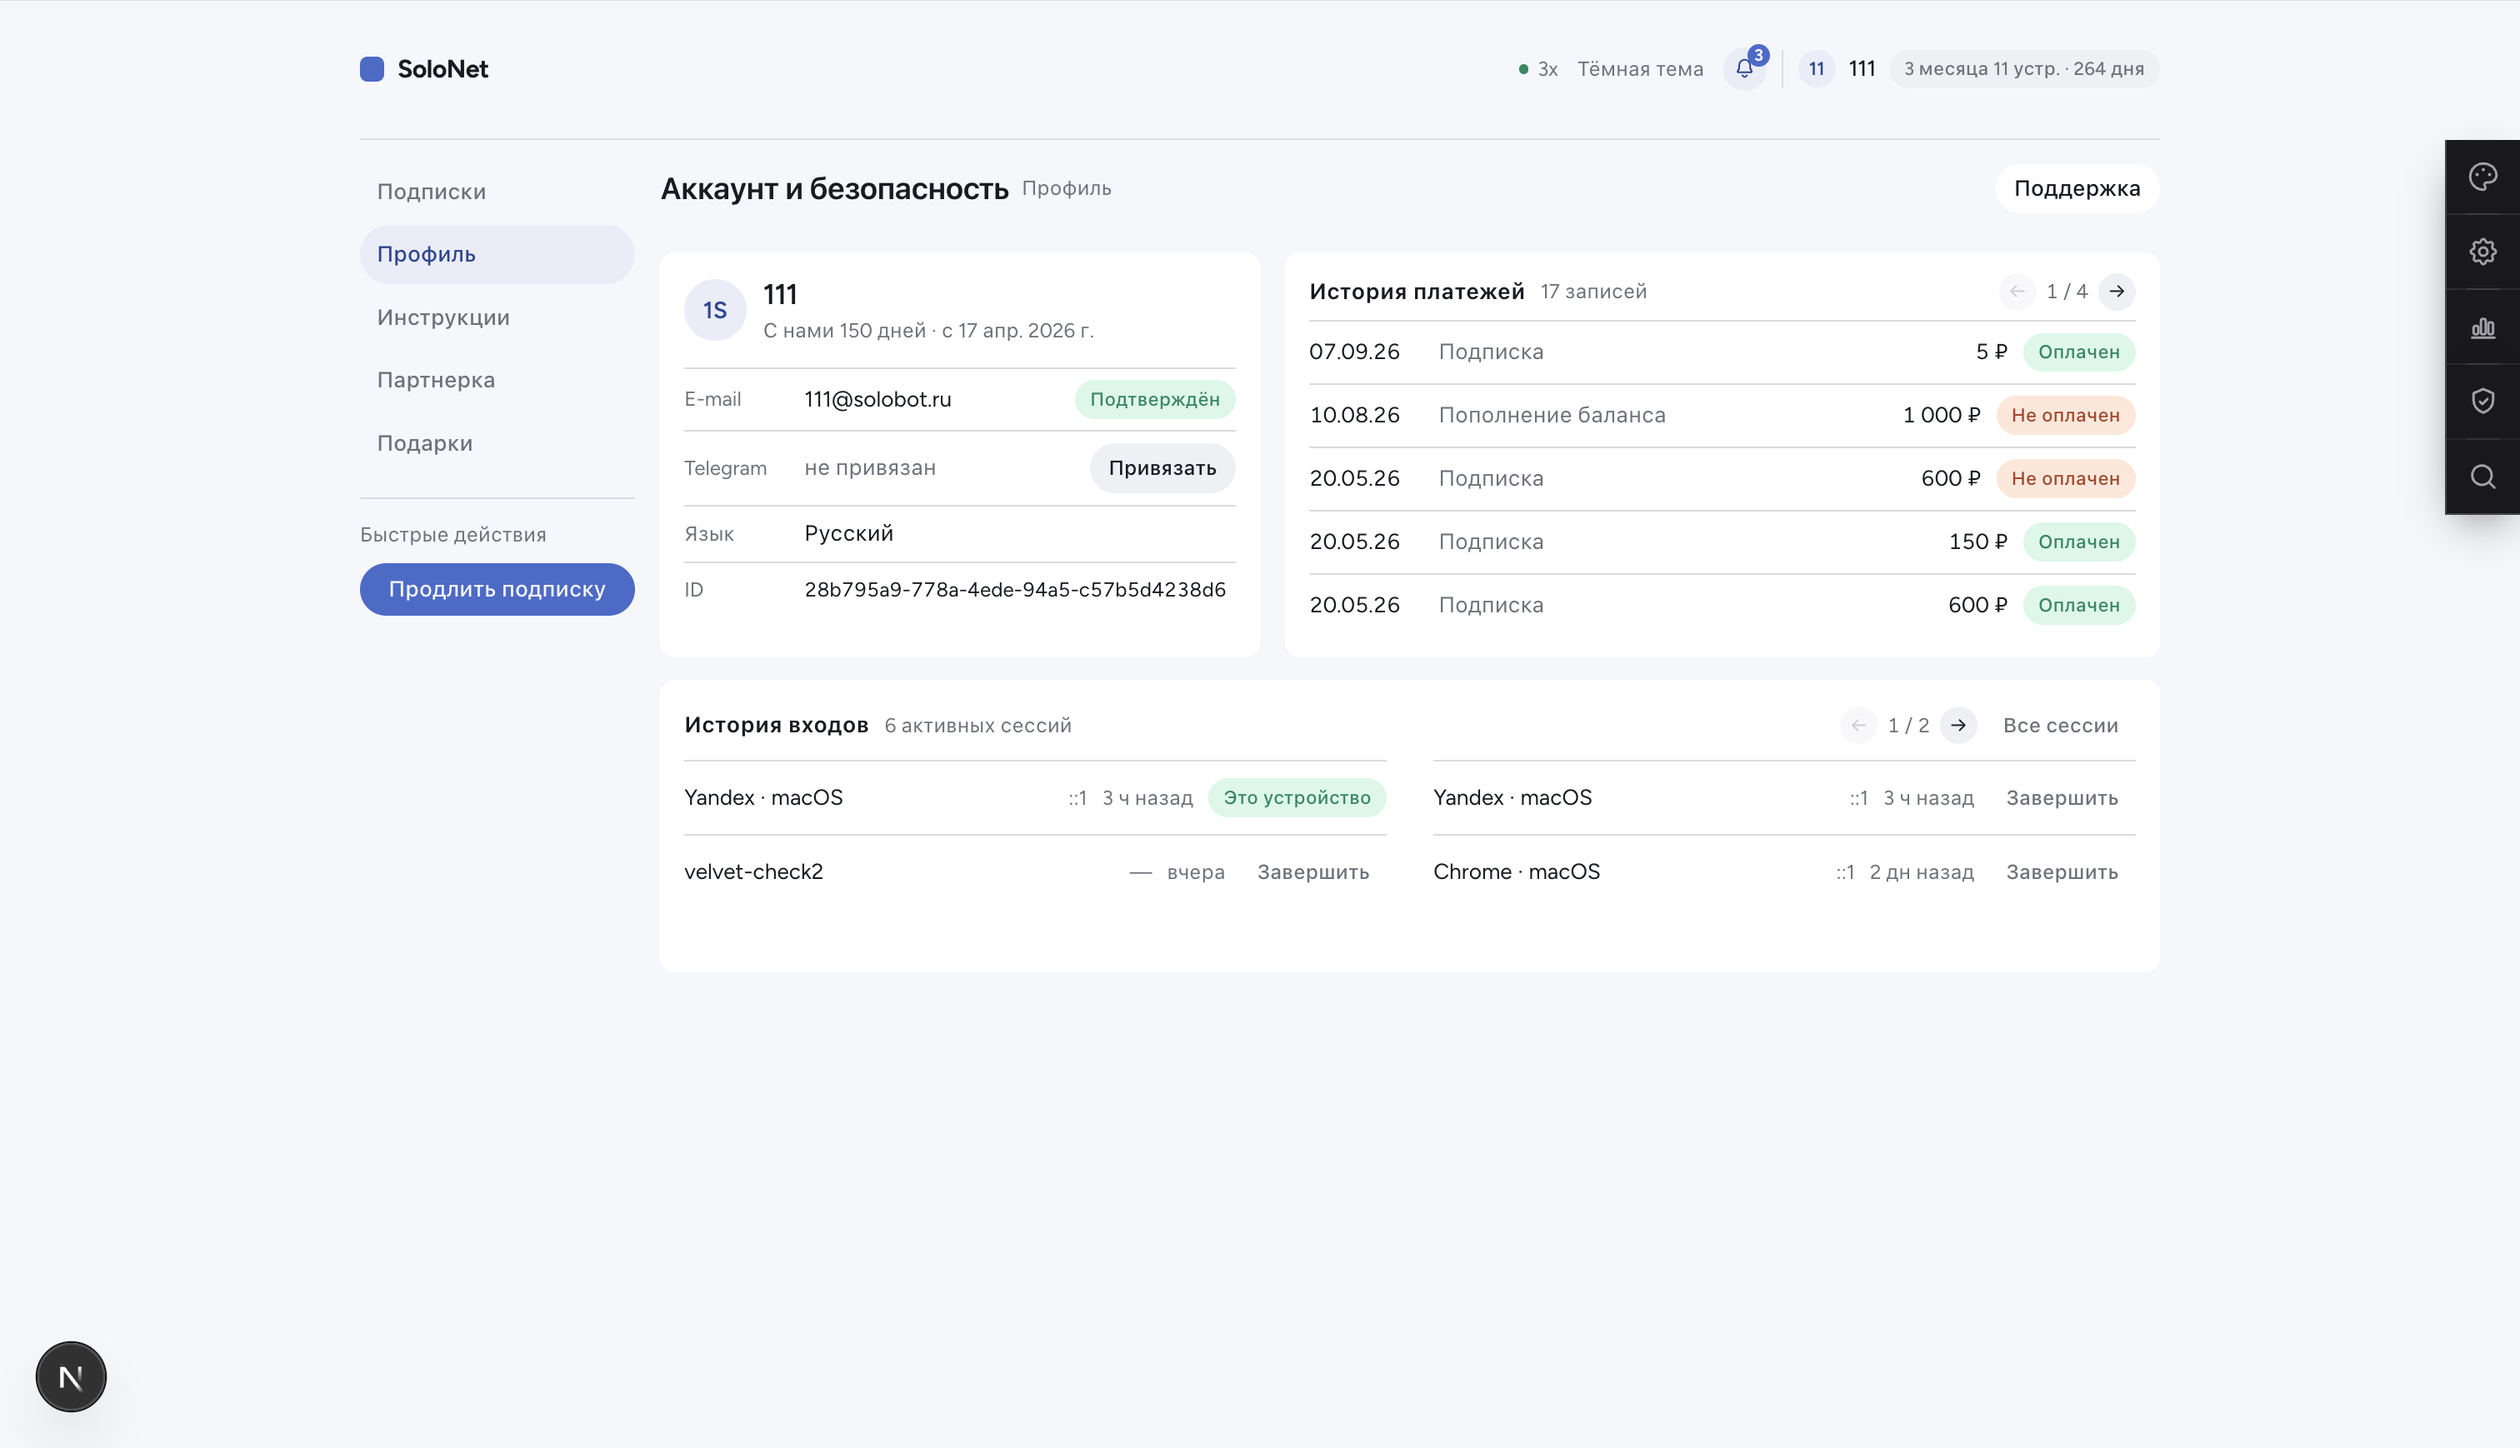The image size is (2520, 1448).
Task: Click the 11 user avatar in header
Action: [x=1816, y=68]
